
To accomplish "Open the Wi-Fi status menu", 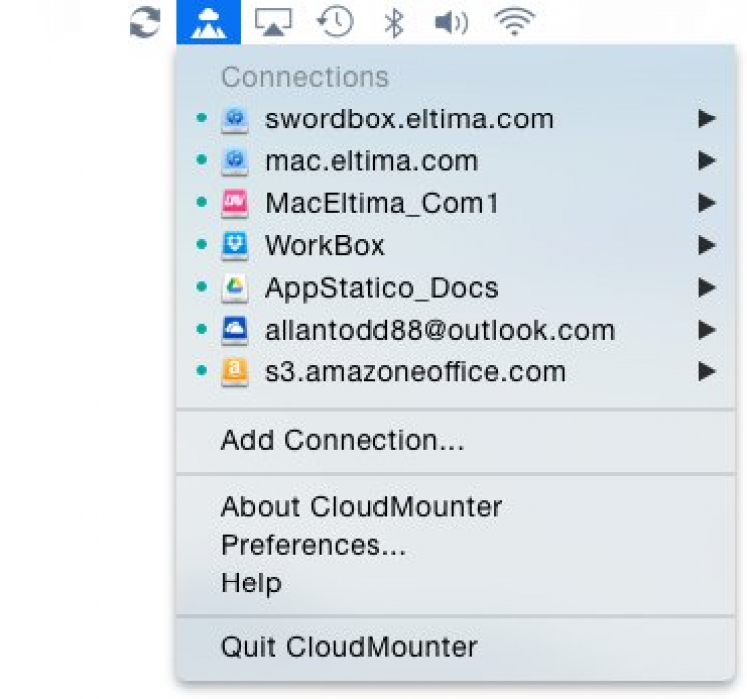I will [515, 22].
